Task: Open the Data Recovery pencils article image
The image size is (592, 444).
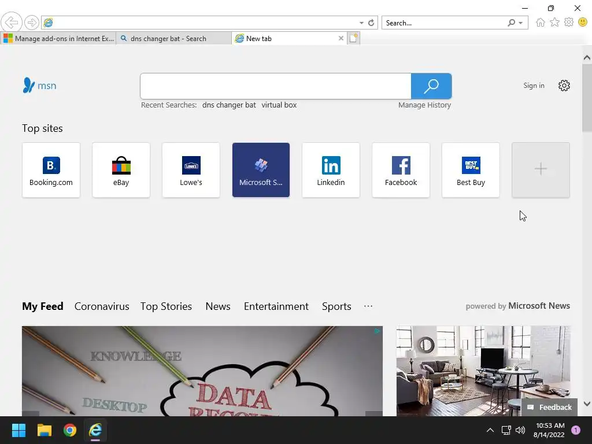Action: click(202, 371)
